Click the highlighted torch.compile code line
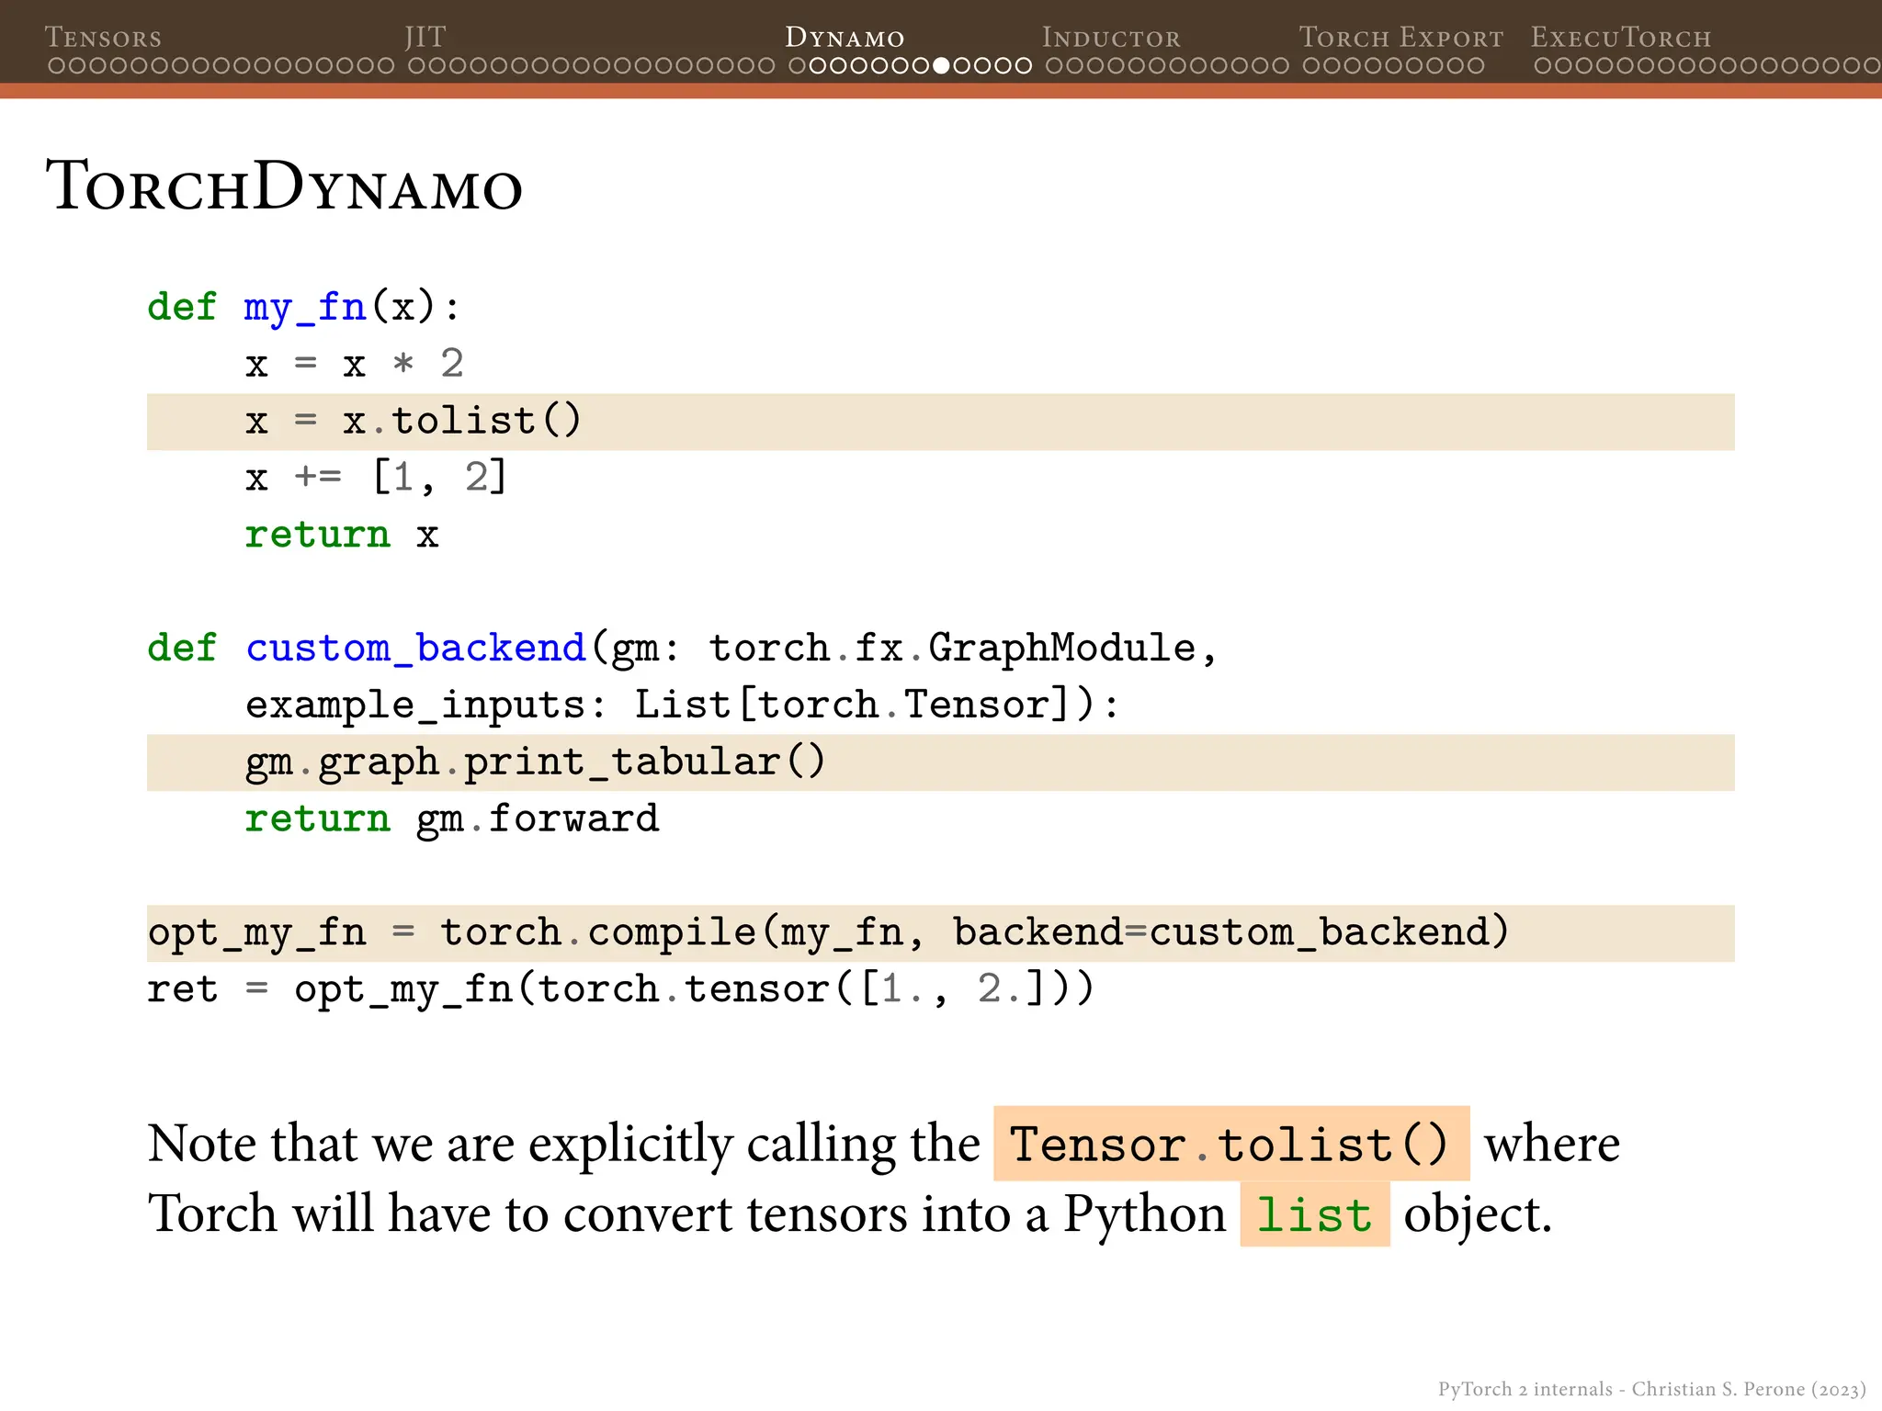Viewport: 1882px width, 1411px height. (x=941, y=933)
